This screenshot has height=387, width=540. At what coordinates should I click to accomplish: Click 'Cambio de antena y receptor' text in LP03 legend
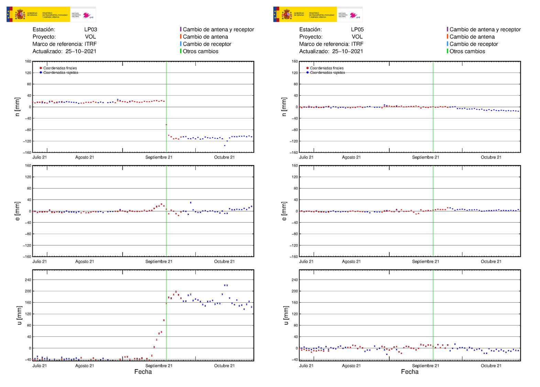click(219, 30)
